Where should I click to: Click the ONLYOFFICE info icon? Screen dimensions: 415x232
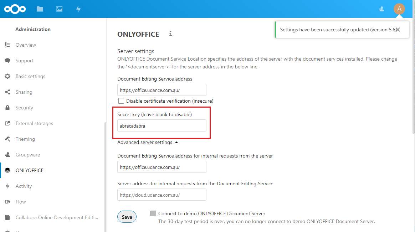click(171, 34)
